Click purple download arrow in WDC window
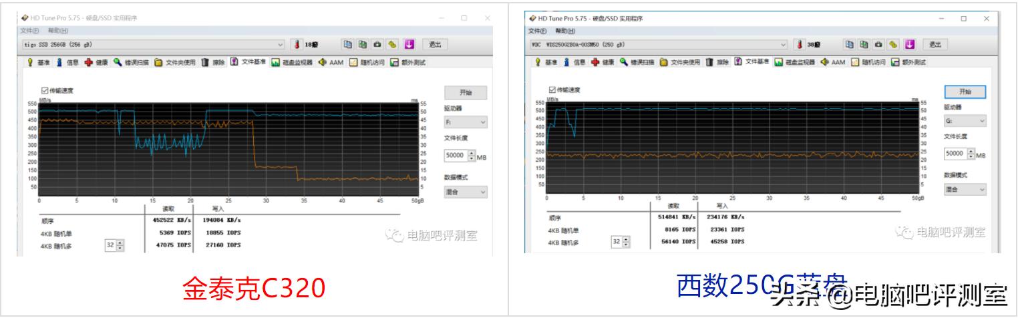Viewport: 1018px width, 318px height. pyautogui.click(x=910, y=44)
